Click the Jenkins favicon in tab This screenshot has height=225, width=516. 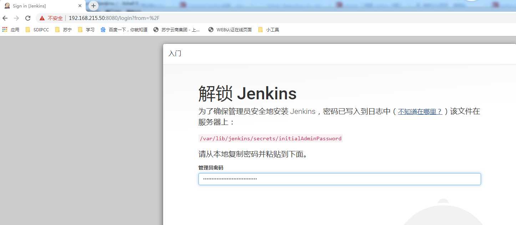click(7, 6)
